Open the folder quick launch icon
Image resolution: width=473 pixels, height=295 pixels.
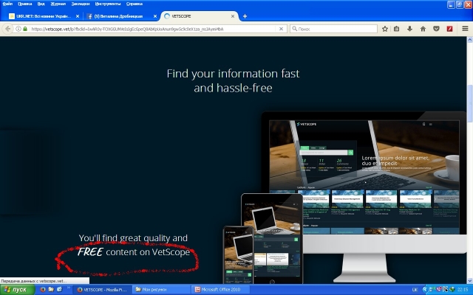51,290
